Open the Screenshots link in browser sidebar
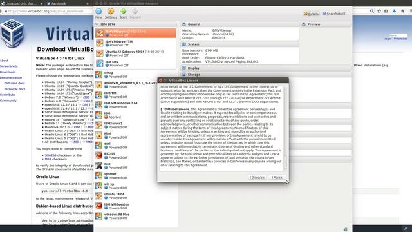This screenshot has height=232, width=412. coord(8,66)
